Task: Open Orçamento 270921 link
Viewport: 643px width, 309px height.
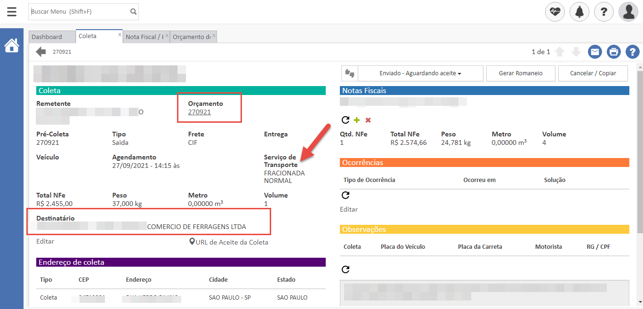Action: [x=200, y=112]
